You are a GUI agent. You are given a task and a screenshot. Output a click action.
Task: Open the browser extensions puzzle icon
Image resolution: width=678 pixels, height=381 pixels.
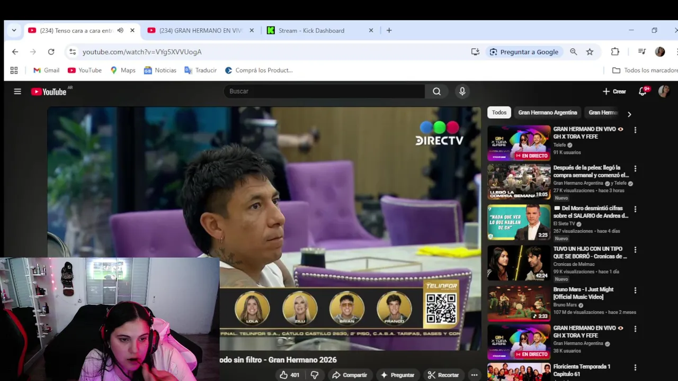click(x=615, y=51)
